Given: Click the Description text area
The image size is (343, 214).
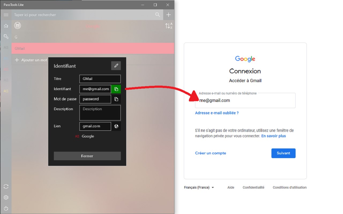Looking at the screenshot, I should tap(100, 113).
